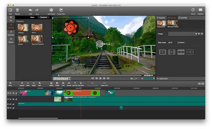Click the timeline horizontal scrollbar

coord(38,118)
